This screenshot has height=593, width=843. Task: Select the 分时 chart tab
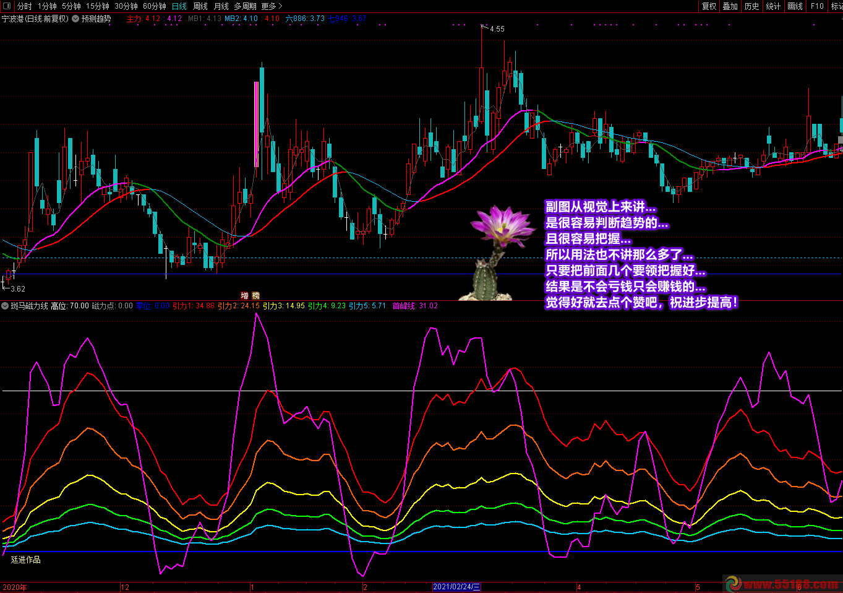[24, 6]
